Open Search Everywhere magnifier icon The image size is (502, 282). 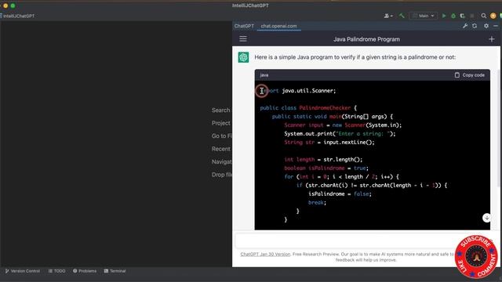[483, 16]
